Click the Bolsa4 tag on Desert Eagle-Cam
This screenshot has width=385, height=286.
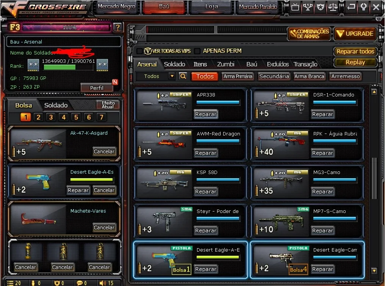(298, 270)
